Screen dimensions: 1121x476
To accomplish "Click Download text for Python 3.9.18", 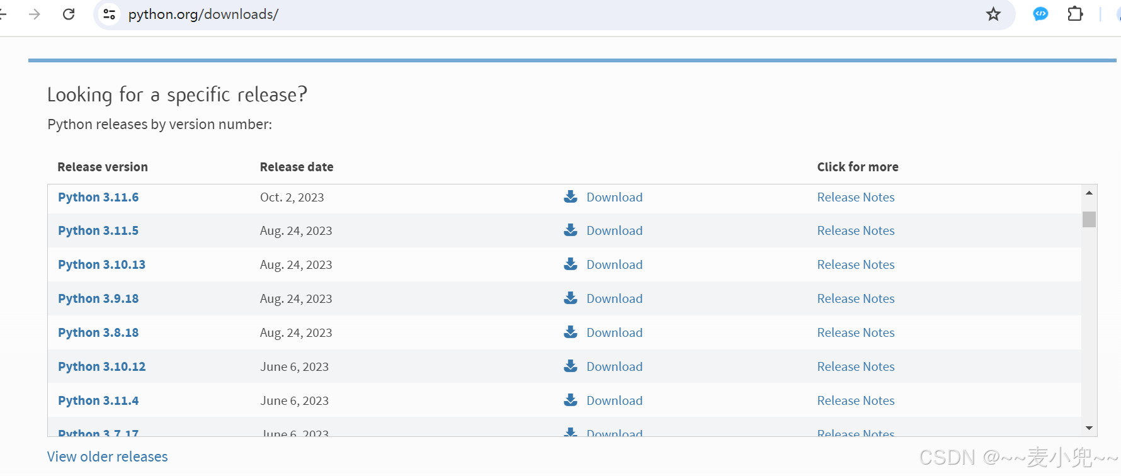I will pyautogui.click(x=615, y=298).
